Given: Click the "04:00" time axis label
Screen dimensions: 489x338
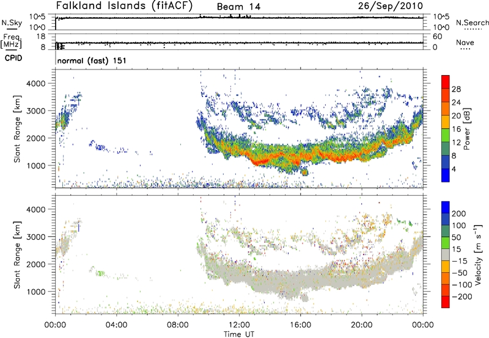Looking at the screenshot, I should point(116,325).
